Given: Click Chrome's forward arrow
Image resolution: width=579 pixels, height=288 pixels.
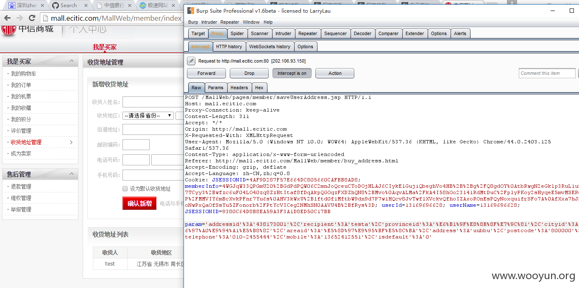Looking at the screenshot, I should point(19,18).
